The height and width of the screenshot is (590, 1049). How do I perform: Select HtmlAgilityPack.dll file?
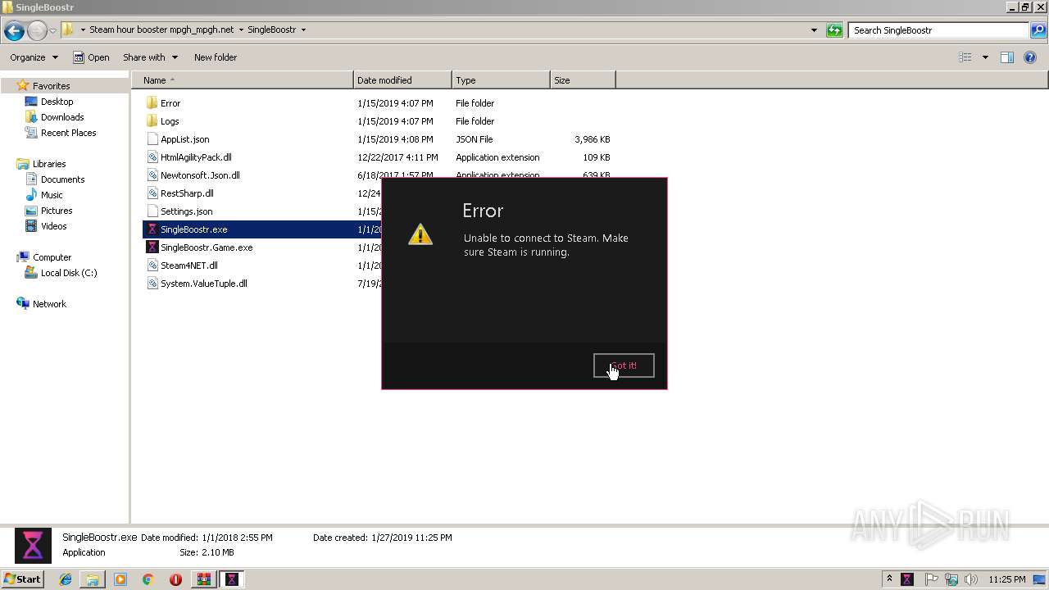(x=196, y=157)
